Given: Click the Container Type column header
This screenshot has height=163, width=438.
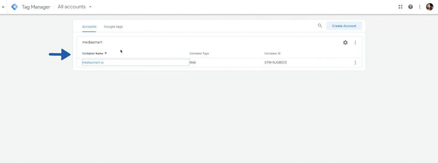Looking at the screenshot, I should [199, 54].
